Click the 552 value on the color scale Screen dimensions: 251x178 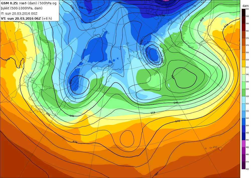(x=247, y=67)
